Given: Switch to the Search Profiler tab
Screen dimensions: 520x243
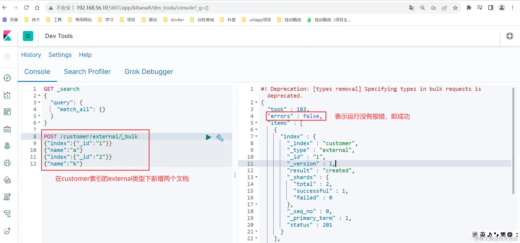Looking at the screenshot, I should pos(87,71).
